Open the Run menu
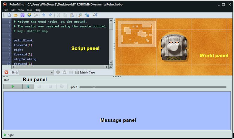The width and height of the screenshot is (234, 139). coord(29,10)
